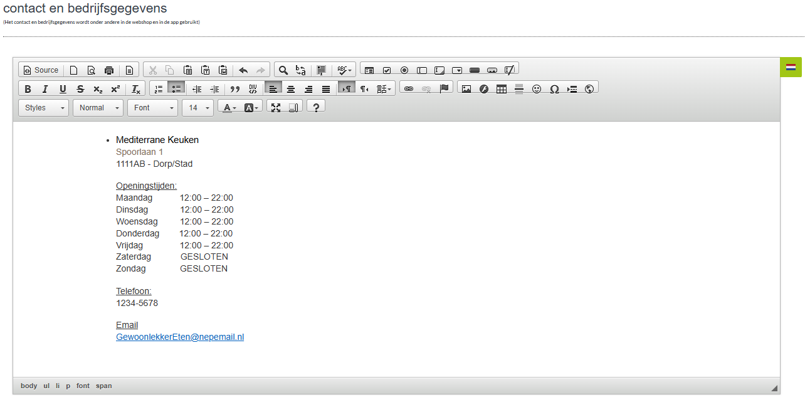Click the Source view button

(41, 70)
